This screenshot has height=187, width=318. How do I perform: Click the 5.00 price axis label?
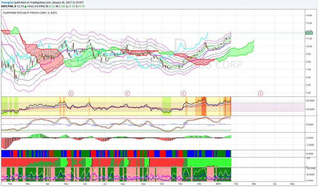(x=309, y=85)
